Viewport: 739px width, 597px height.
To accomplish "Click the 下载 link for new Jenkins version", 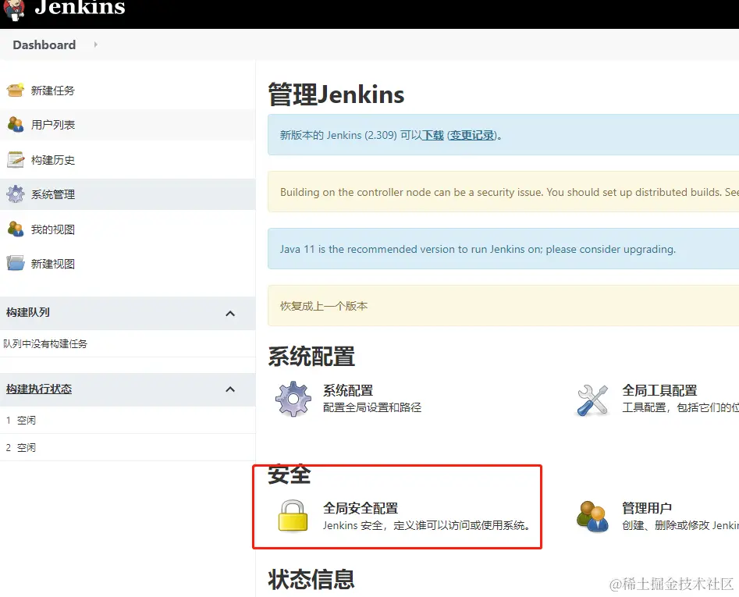I will 432,135.
